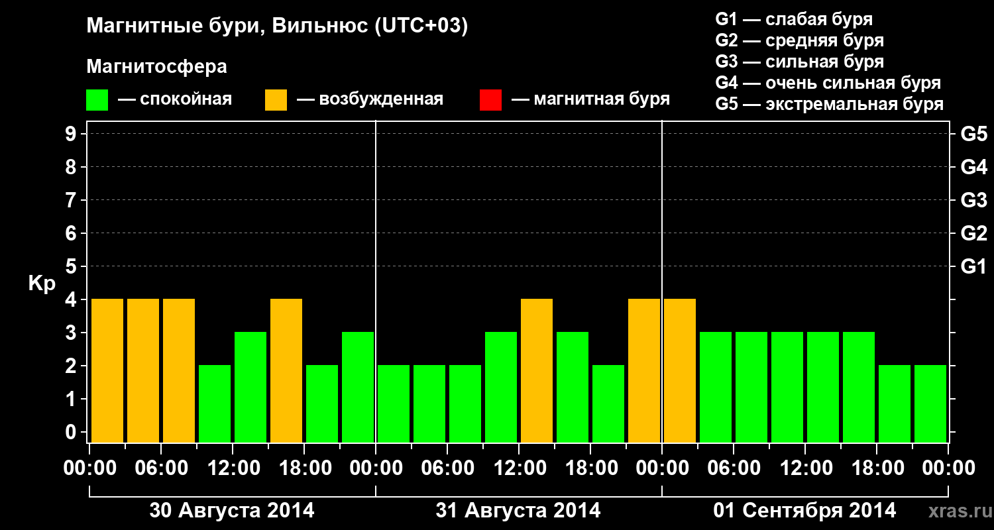Click the orange bar at 00:00 on 01 September
The width and height of the screenshot is (994, 530).
680,370
